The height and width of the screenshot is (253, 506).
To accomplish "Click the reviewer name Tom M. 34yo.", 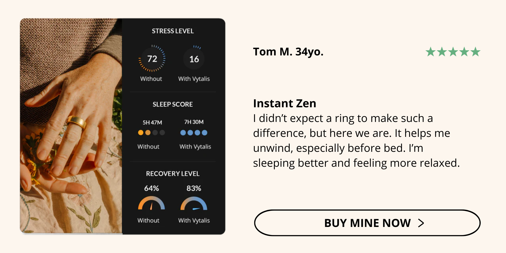I will tap(288, 52).
